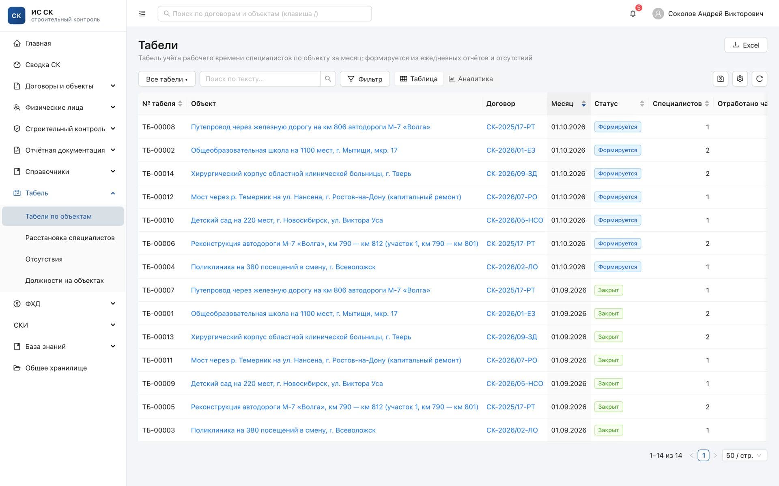Screen dimensions: 779x486
Task: Expand Договоры и объекты menu
Action: point(63,86)
